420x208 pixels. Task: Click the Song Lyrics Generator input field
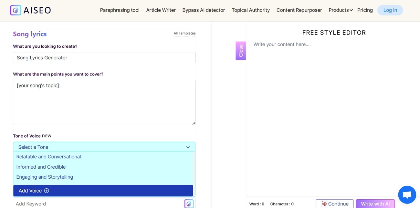click(104, 57)
